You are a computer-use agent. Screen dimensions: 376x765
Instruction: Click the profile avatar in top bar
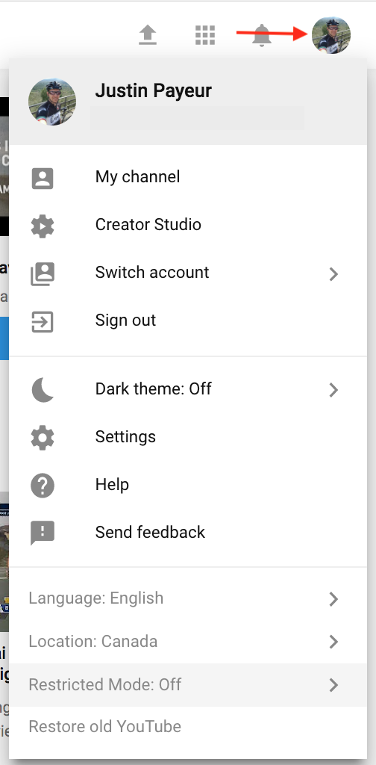331,35
